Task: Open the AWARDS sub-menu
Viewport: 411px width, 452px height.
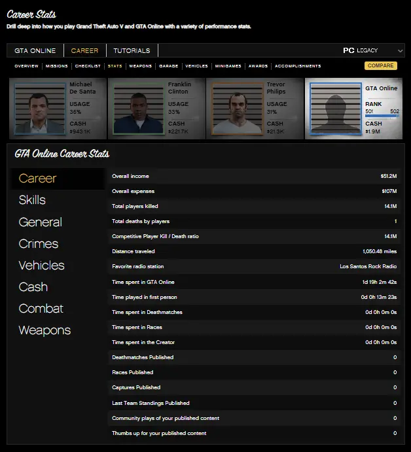Action: point(258,66)
